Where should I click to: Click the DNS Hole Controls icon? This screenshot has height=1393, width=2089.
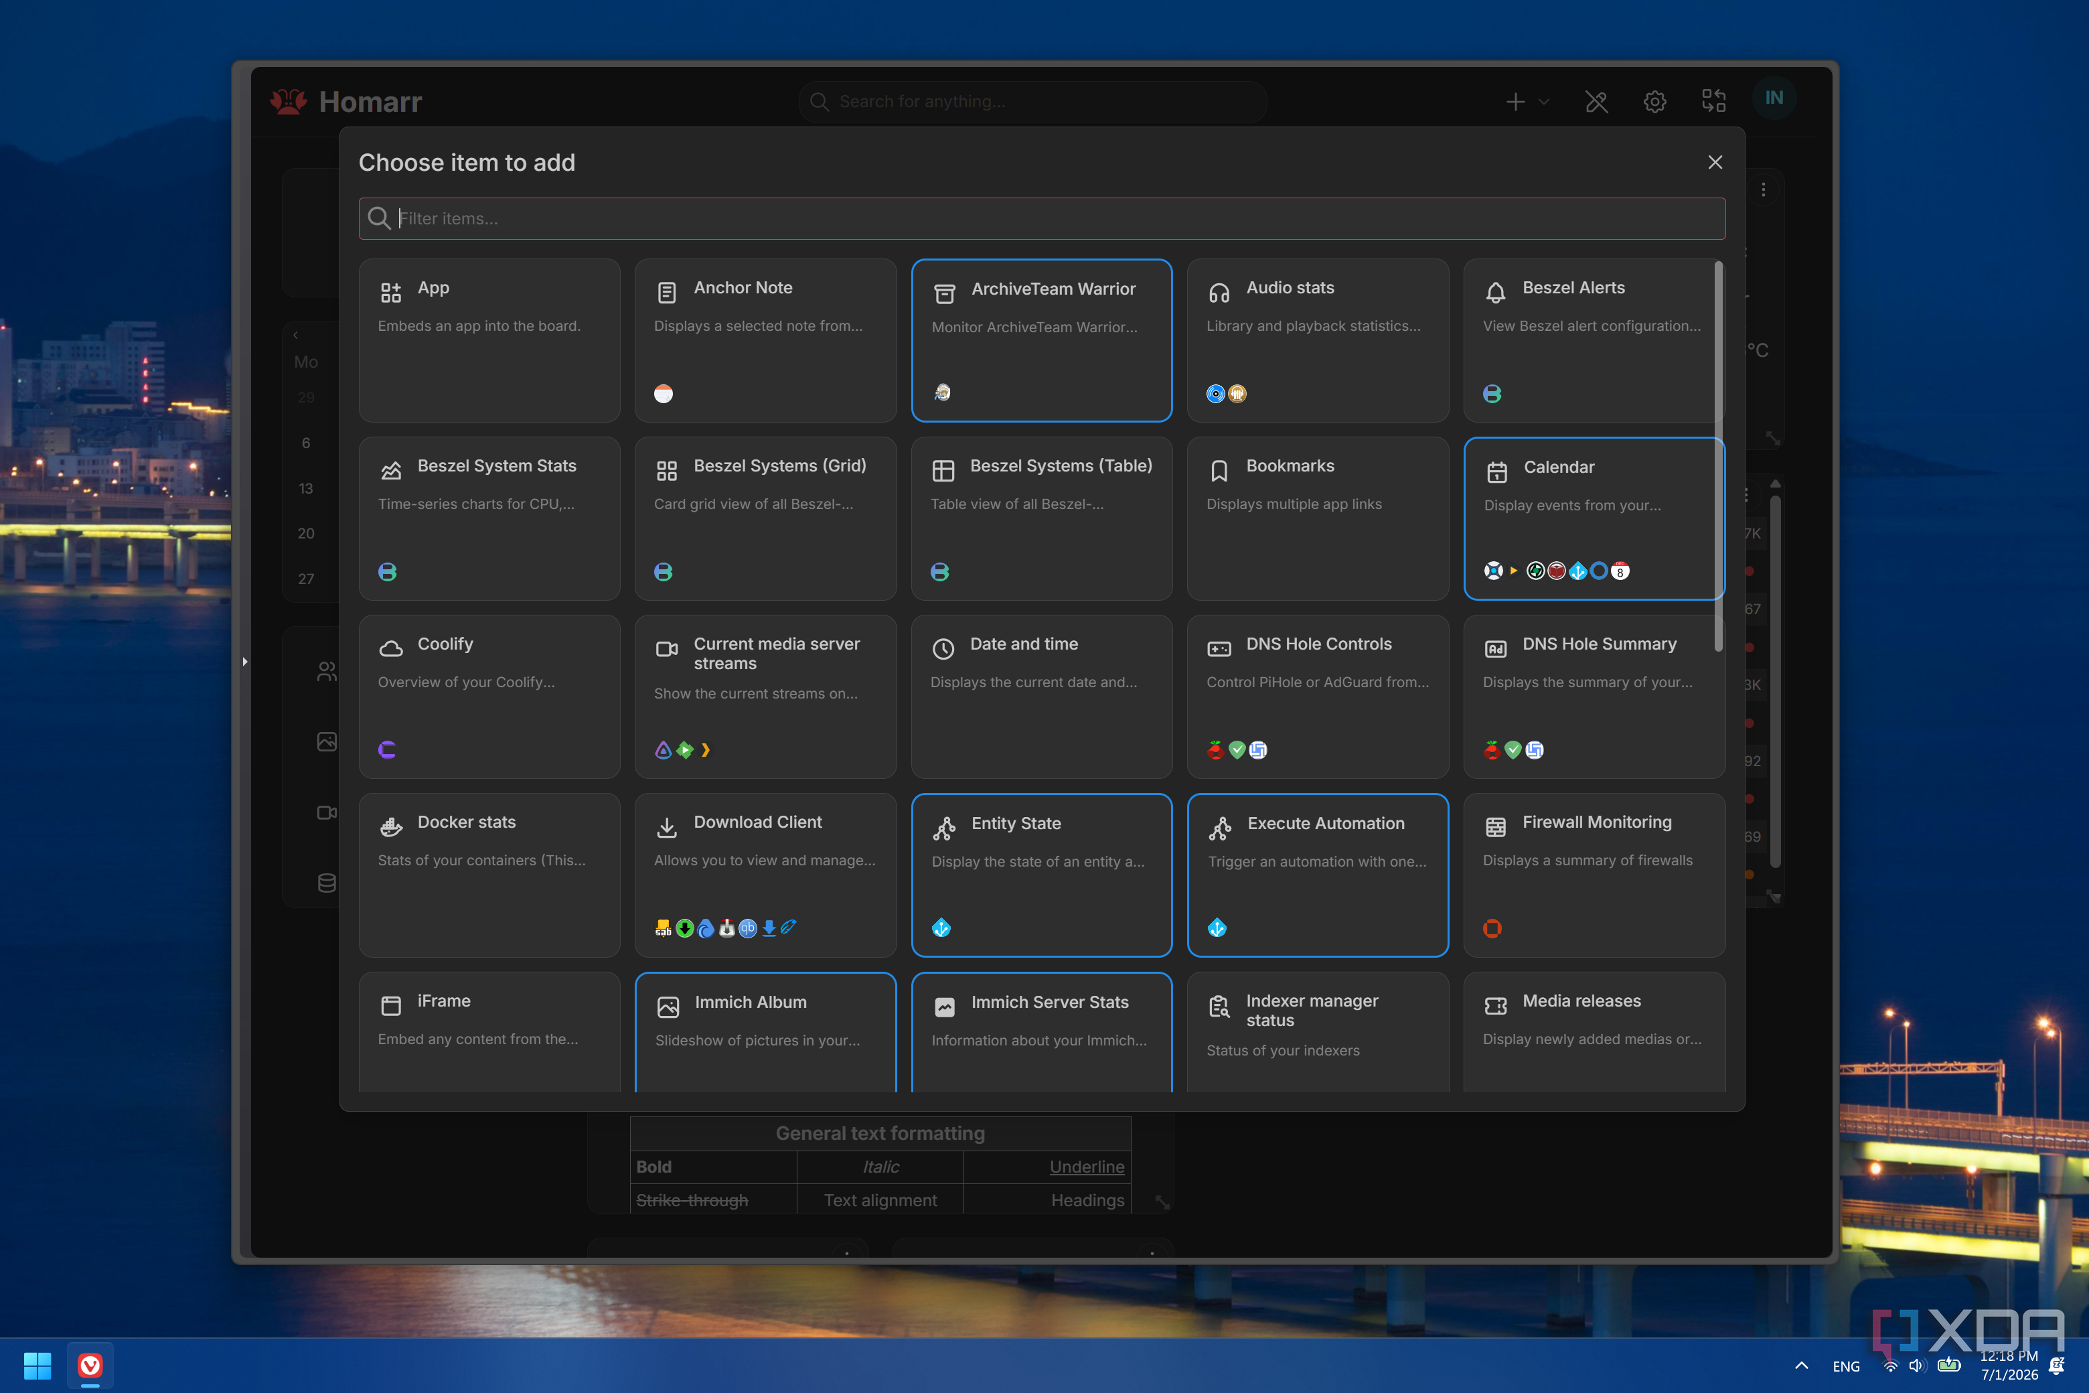pos(1219,648)
